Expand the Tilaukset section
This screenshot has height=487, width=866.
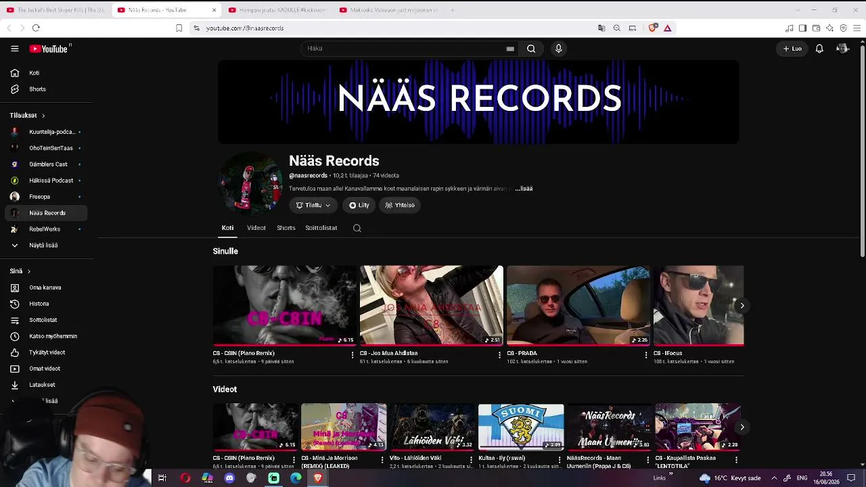point(28,116)
